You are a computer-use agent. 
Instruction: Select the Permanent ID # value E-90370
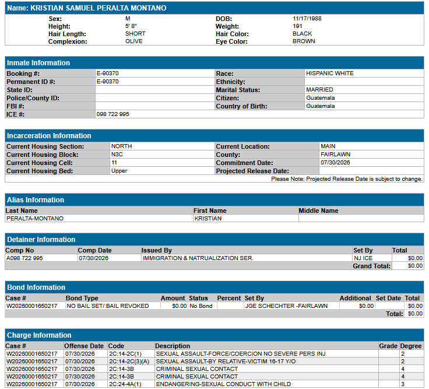pos(107,82)
